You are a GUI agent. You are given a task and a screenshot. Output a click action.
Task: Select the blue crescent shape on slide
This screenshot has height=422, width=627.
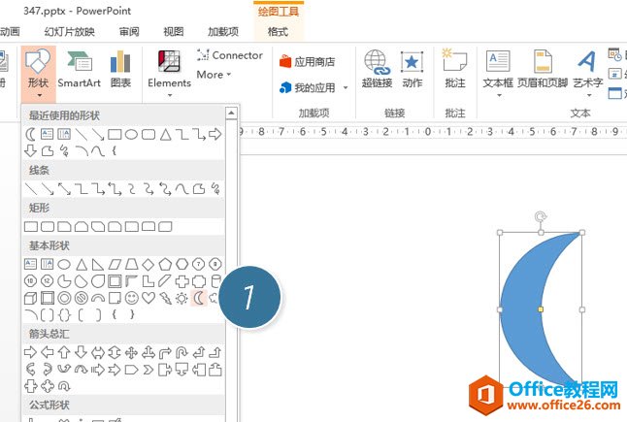coord(522,309)
